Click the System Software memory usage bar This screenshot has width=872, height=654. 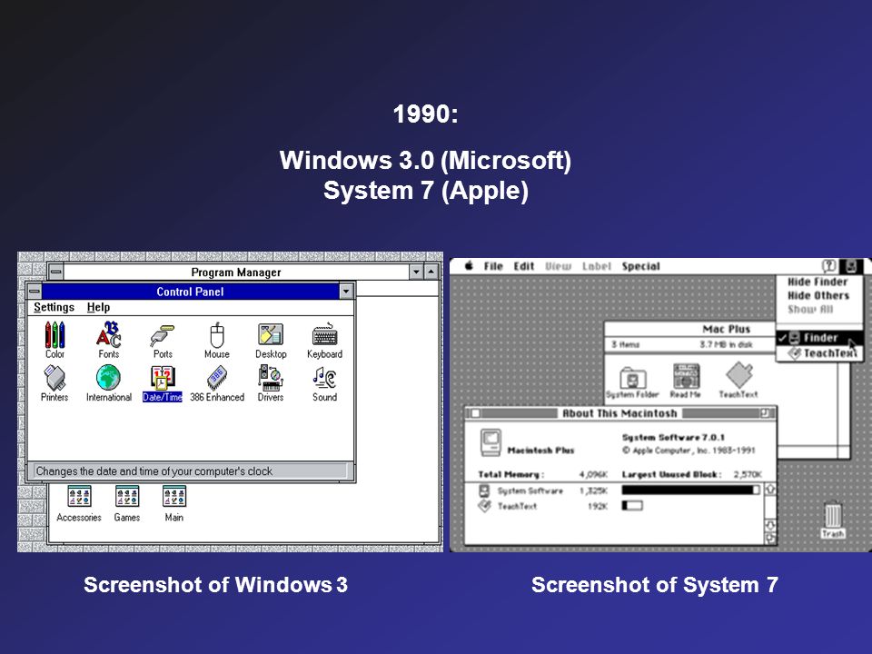tap(690, 490)
